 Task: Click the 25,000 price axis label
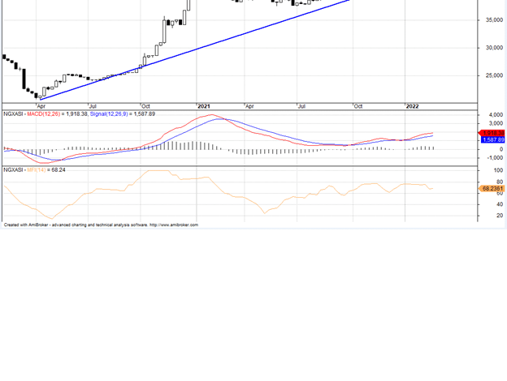point(492,76)
